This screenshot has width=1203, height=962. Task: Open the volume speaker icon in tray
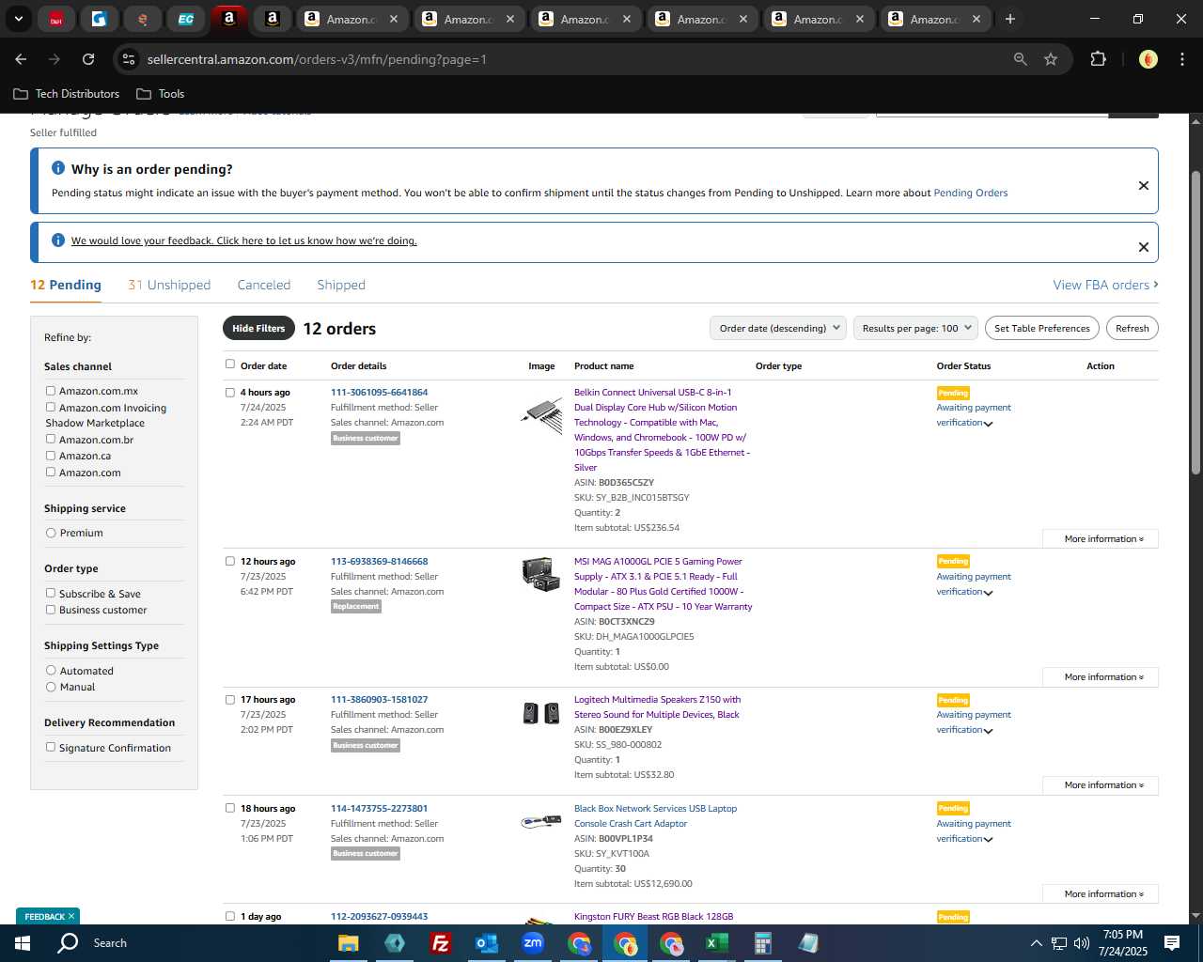(1081, 943)
